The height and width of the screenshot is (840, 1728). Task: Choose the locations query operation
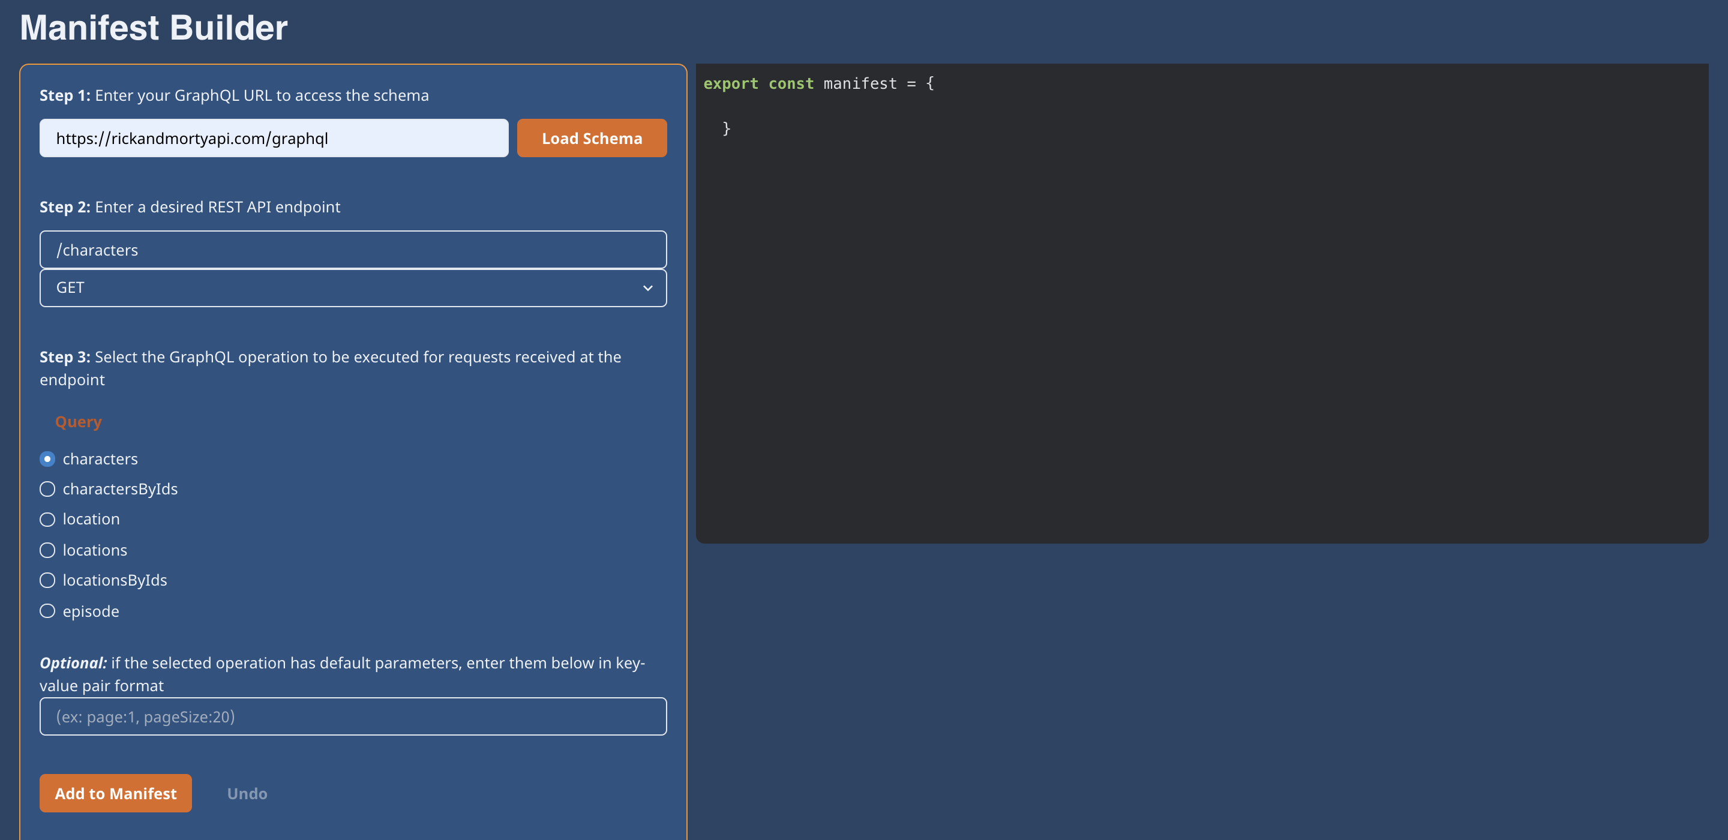pyautogui.click(x=47, y=550)
